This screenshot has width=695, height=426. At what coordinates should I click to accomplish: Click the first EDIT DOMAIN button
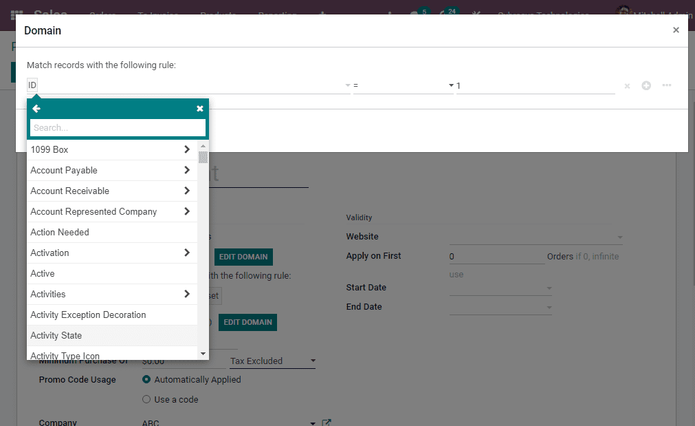coord(243,256)
